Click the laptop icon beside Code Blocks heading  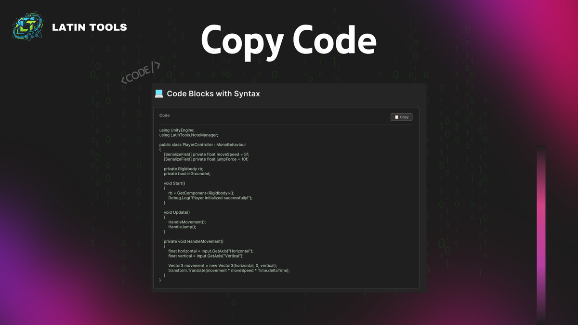159,93
